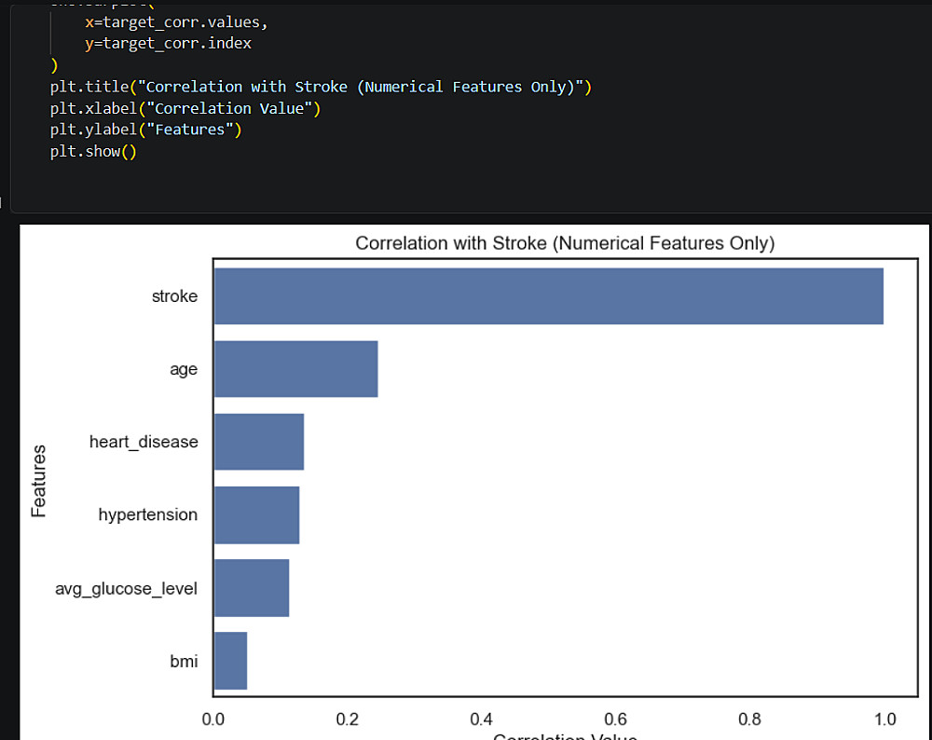932x740 pixels.
Task: Select the avg_glucose_level bar
Action: pyautogui.click(x=252, y=588)
